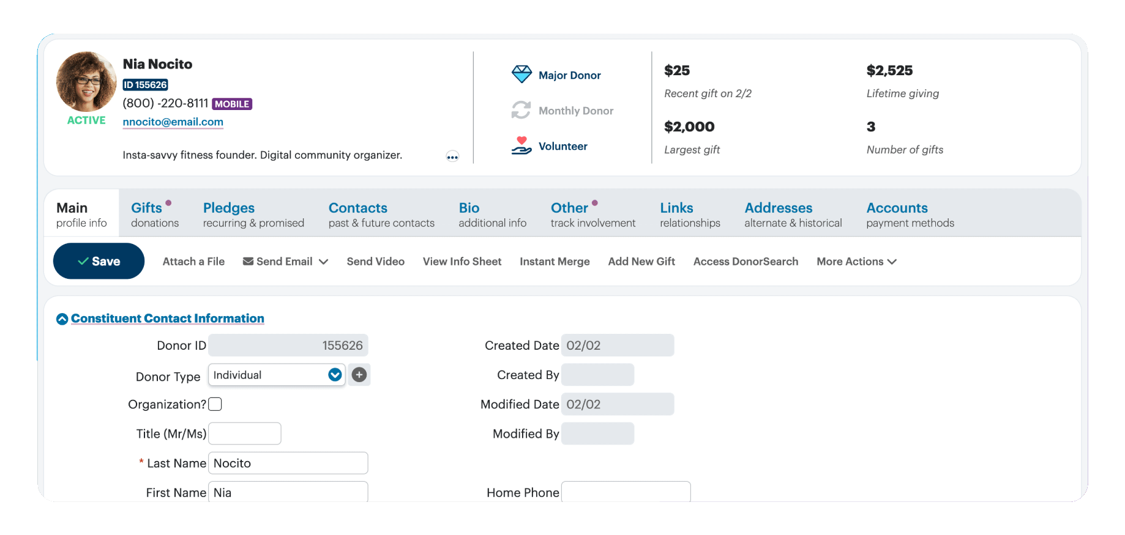Expand the Send Email chevron
This screenshot has height=535, width=1125.
pos(324,262)
